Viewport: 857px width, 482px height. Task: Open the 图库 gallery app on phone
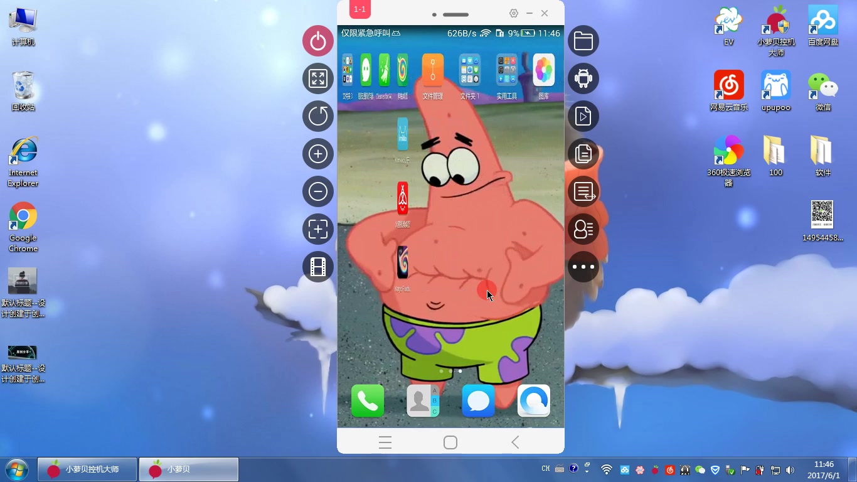point(544,76)
